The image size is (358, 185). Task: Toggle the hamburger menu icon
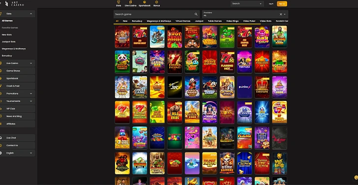[x=0, y=3]
